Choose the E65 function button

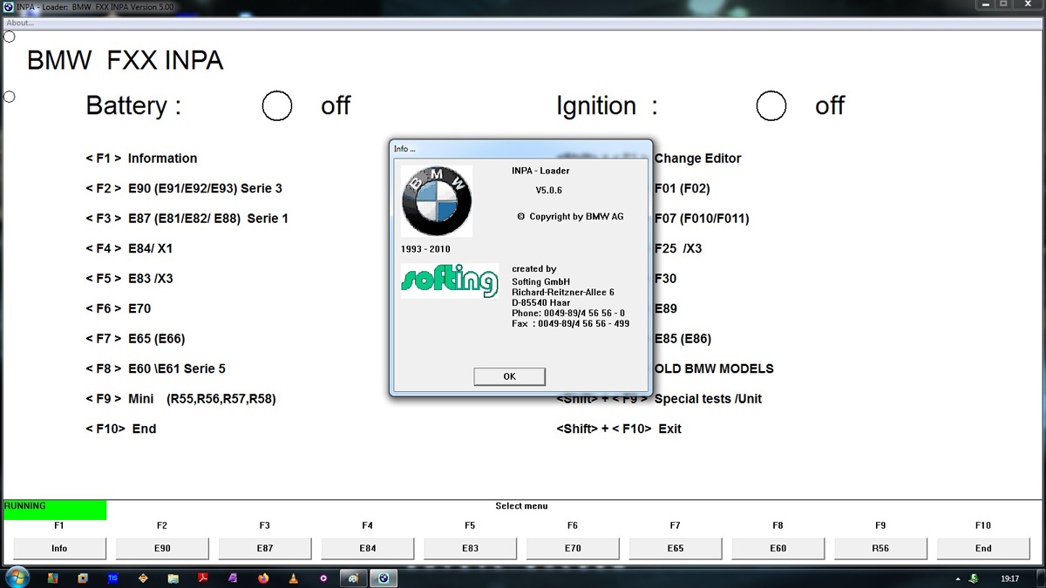point(676,548)
